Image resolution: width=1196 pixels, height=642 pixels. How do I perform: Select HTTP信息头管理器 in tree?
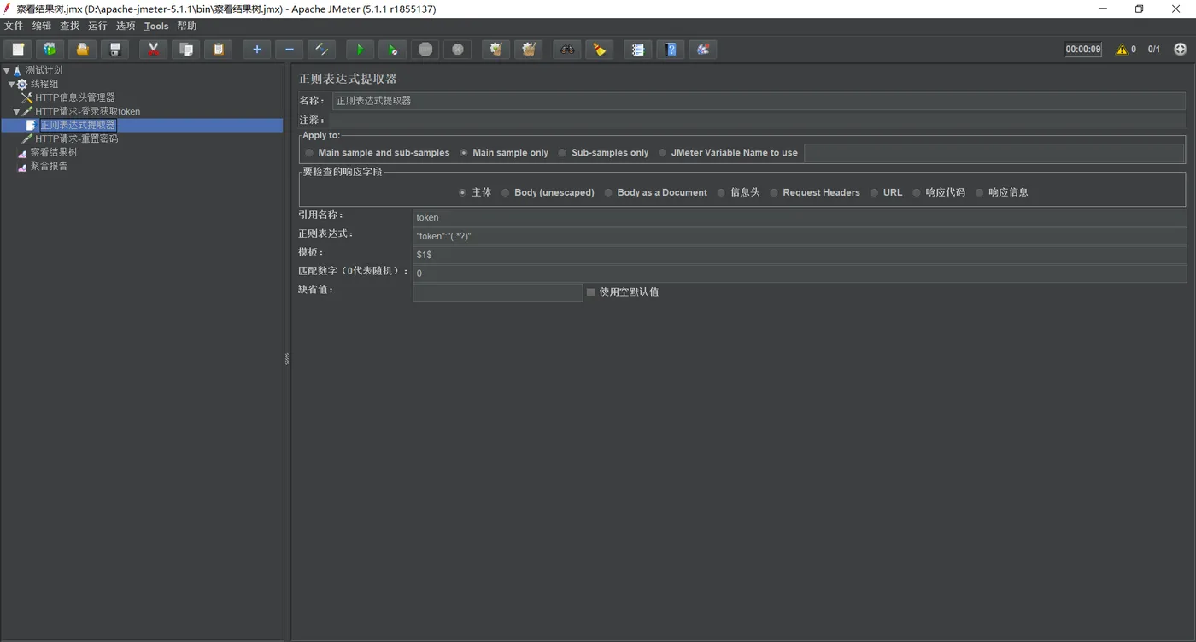(75, 98)
